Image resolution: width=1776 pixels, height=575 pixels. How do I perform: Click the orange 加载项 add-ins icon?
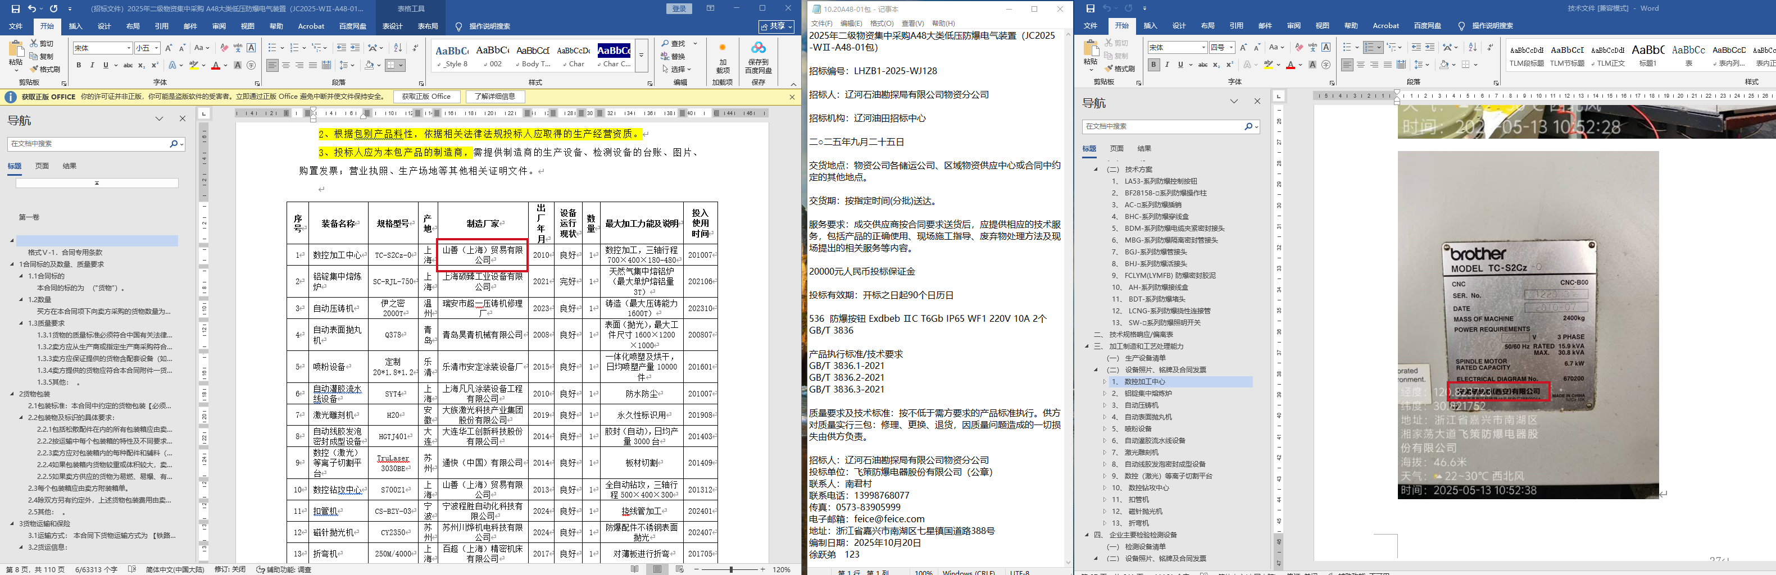(x=722, y=48)
